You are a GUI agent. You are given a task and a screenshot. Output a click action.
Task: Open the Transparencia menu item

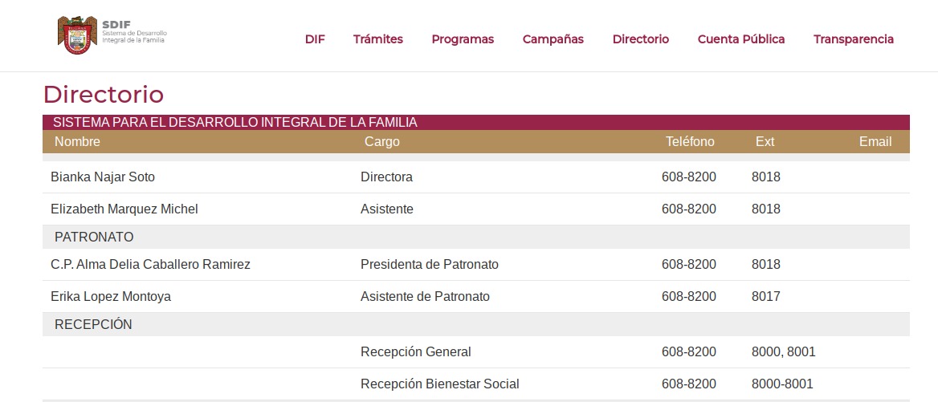pyautogui.click(x=854, y=39)
